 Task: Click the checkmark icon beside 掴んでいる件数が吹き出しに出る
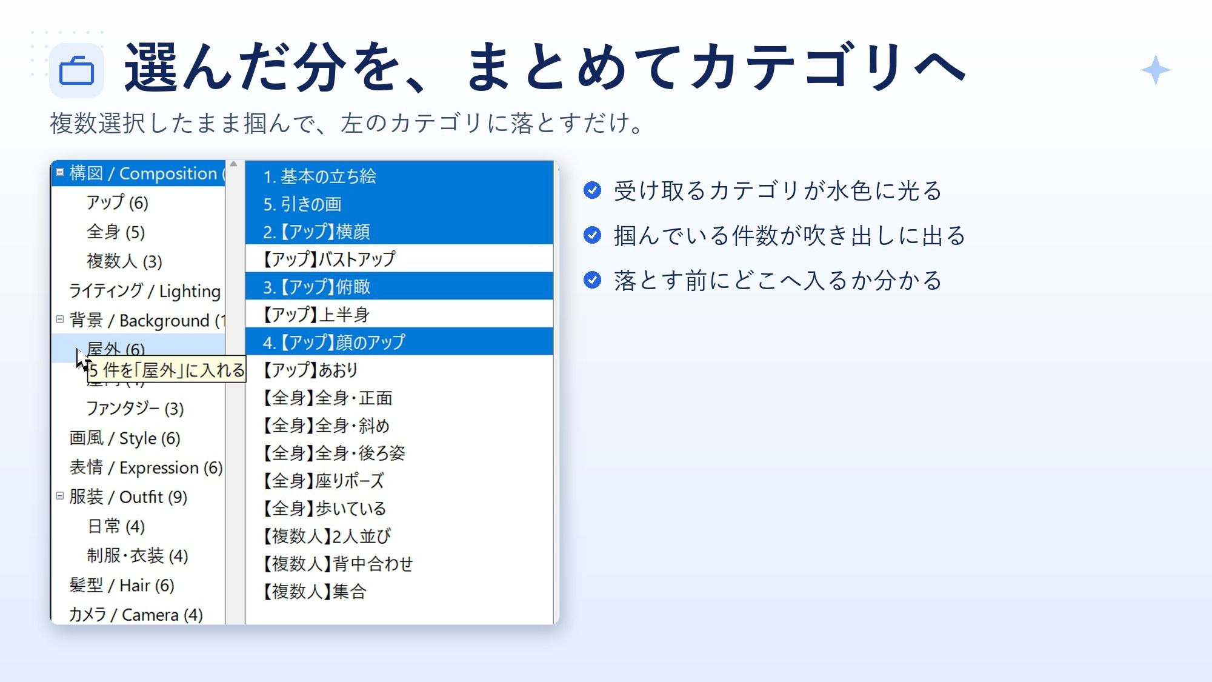tap(592, 235)
